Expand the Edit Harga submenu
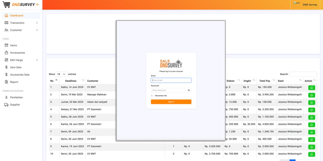 [x=37, y=60]
